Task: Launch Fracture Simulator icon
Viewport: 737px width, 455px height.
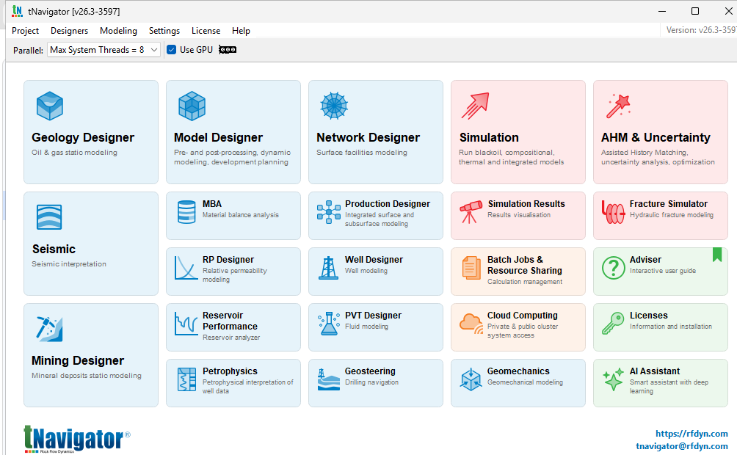Action: 614,212
